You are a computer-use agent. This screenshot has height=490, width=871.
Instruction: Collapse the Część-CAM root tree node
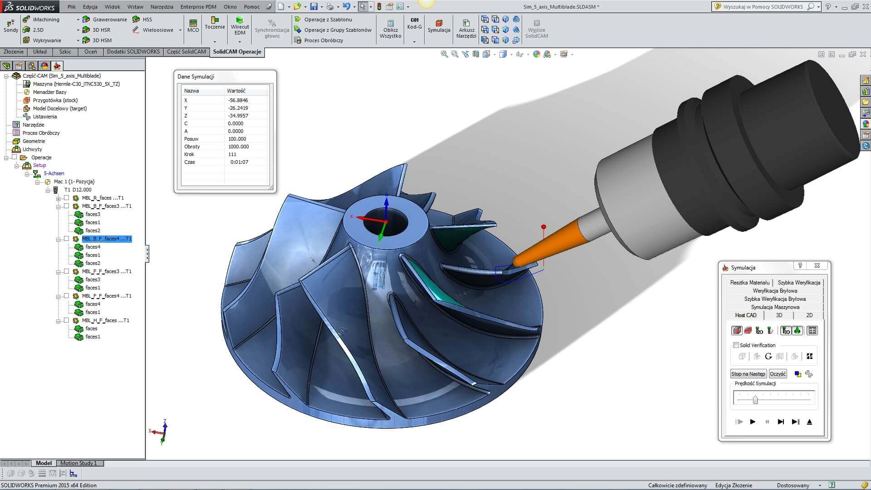(6, 76)
